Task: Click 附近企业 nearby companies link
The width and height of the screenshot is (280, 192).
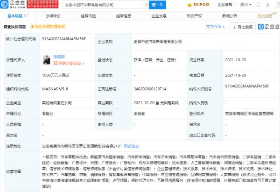Action: 132,146
